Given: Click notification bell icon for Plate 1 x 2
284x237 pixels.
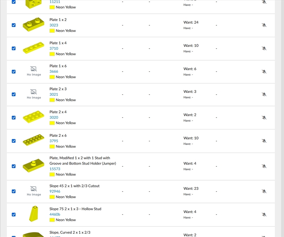Looking at the screenshot, I should (x=264, y=25).
